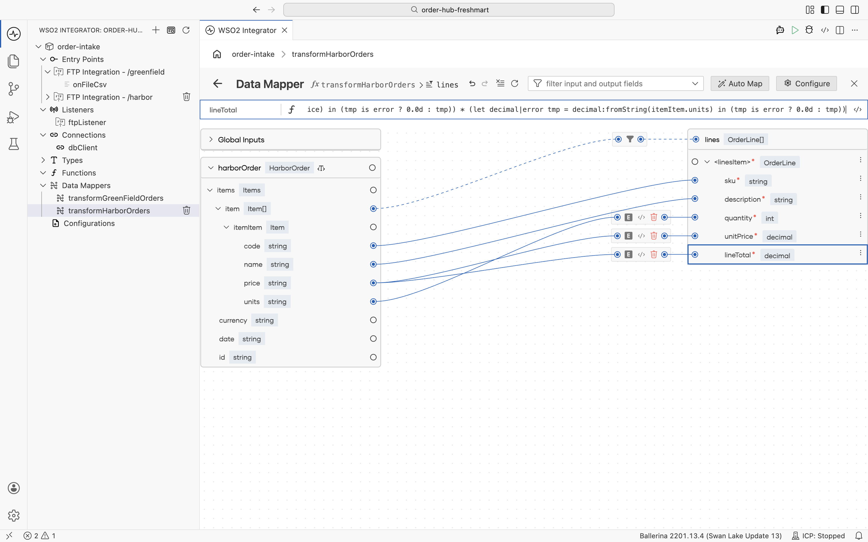Viewport: 868px width, 542px height.
Task: Open the Explorer files icon in activity bar
Action: 13,61
